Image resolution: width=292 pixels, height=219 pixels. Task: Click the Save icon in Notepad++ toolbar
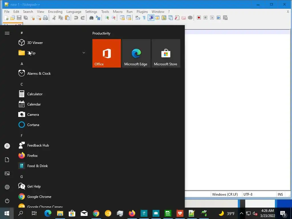tap(19, 18)
